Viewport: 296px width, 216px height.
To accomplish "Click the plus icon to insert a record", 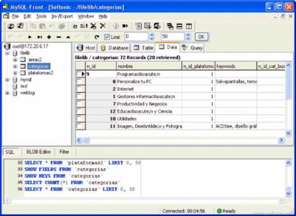I will coord(49,37).
